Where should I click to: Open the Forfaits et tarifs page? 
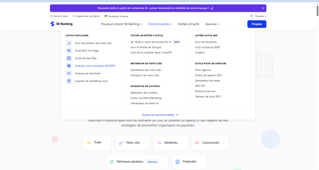coord(189,24)
